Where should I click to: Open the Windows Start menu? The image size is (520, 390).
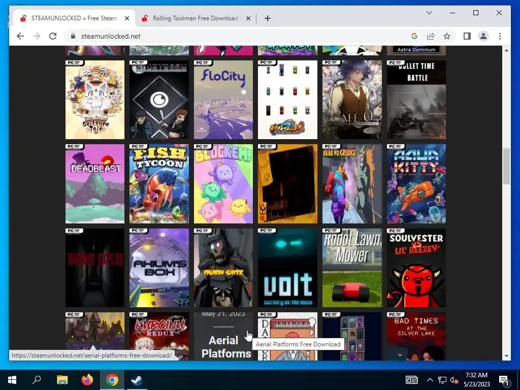coord(12,380)
